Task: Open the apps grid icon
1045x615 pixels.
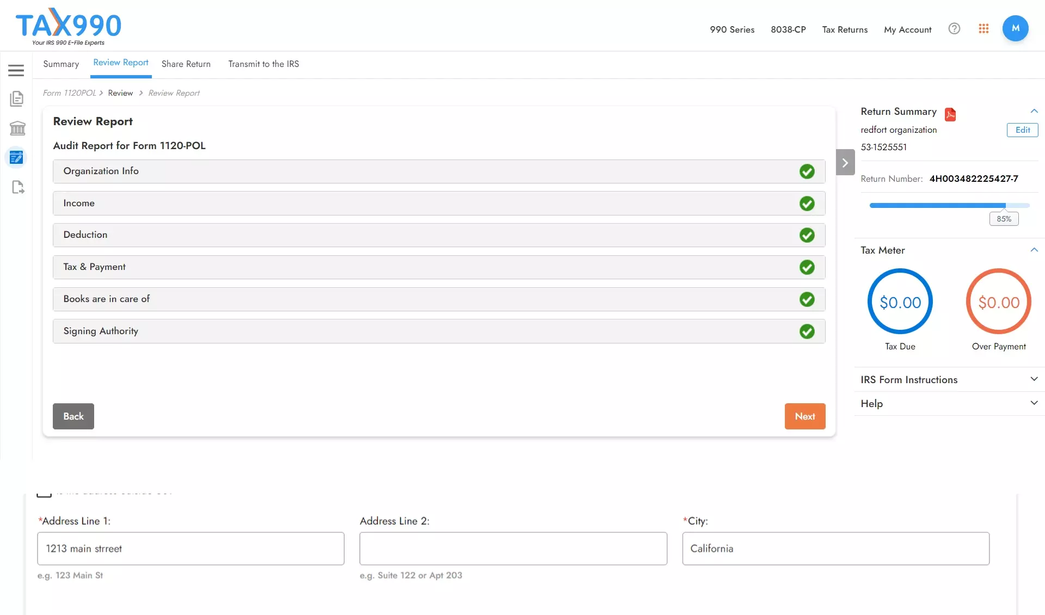Action: pyautogui.click(x=983, y=29)
